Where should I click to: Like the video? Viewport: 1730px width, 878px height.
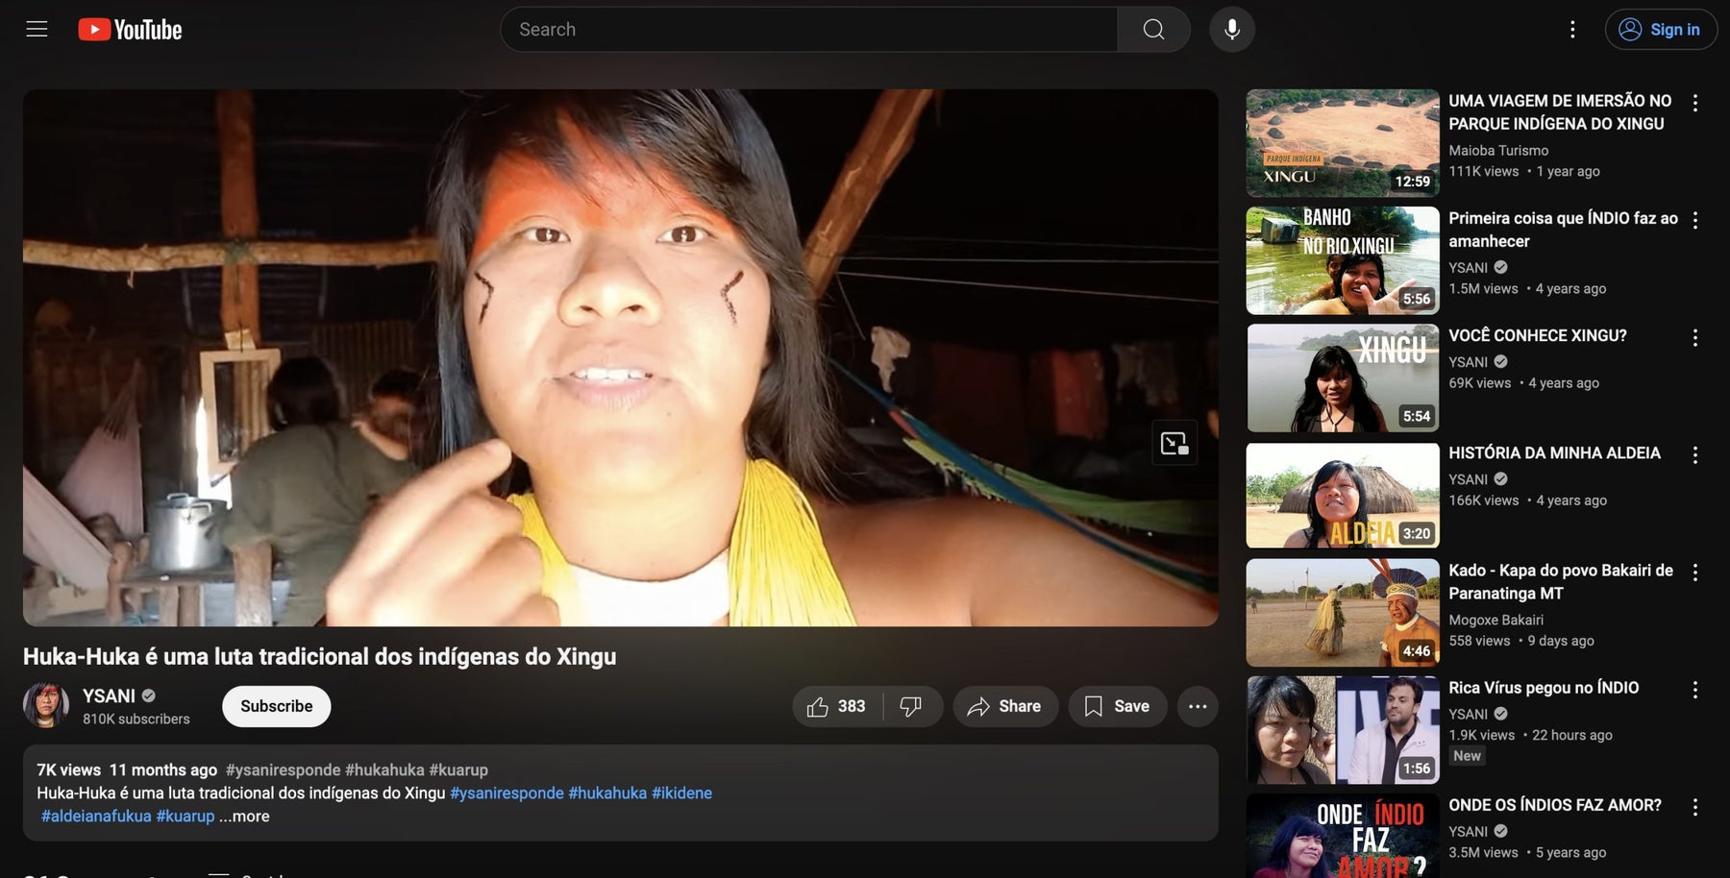tap(818, 706)
